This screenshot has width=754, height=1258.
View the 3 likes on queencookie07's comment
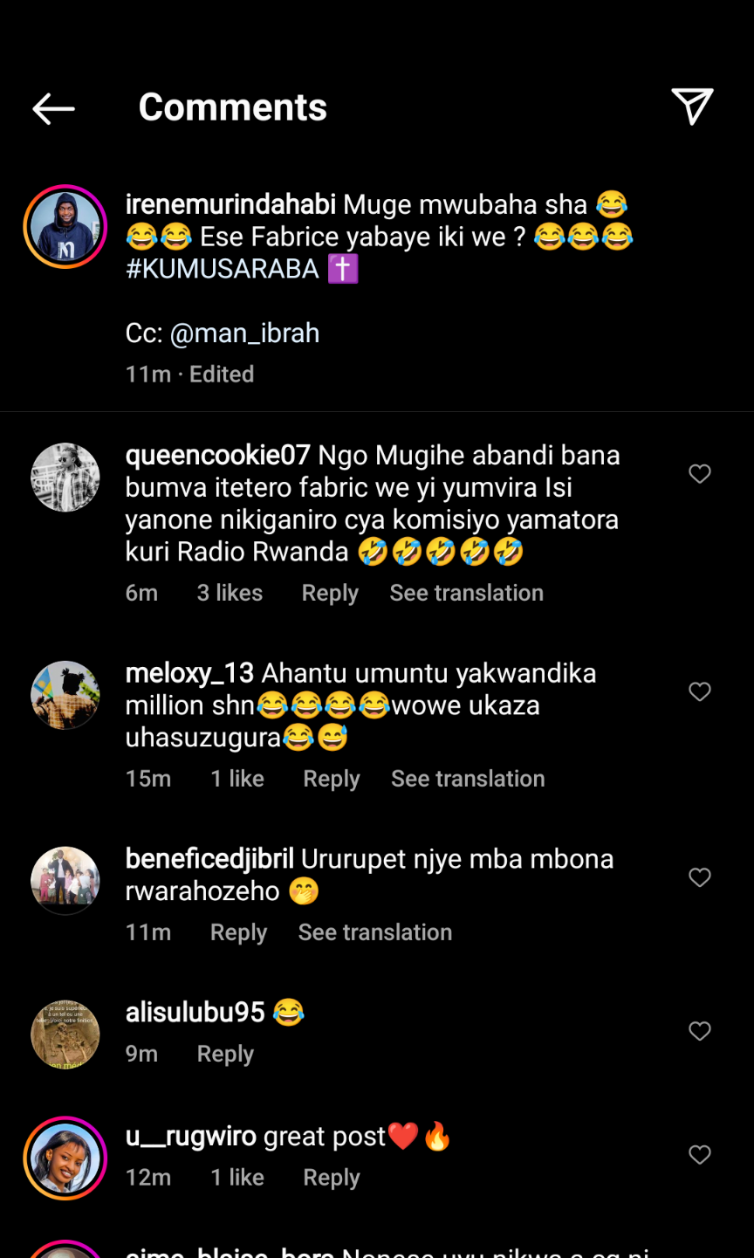(230, 593)
